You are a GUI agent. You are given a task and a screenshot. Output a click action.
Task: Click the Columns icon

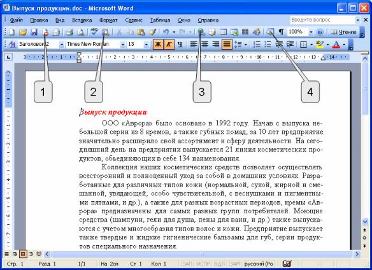(x=245, y=32)
